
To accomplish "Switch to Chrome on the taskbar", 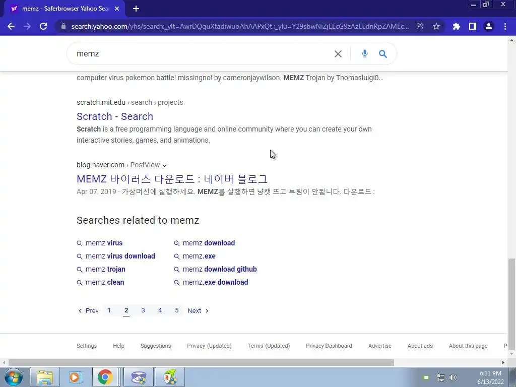I will coord(105,377).
